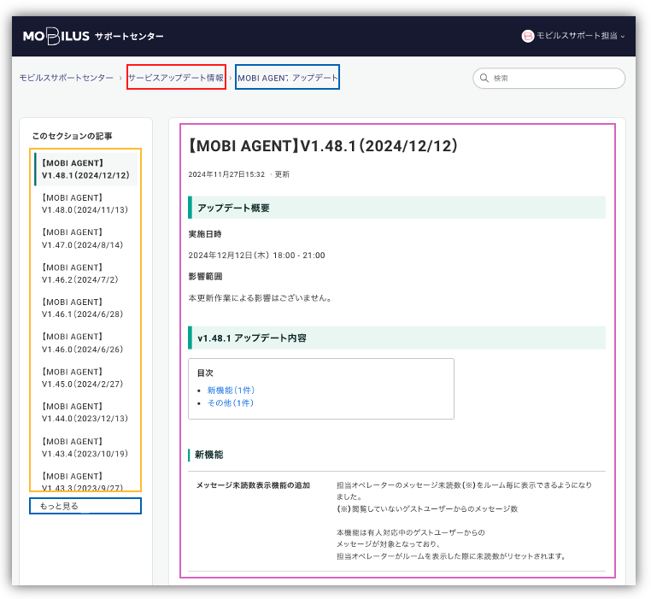Click the 影響範囲 label
This screenshot has height=599, width=651.
point(205,276)
